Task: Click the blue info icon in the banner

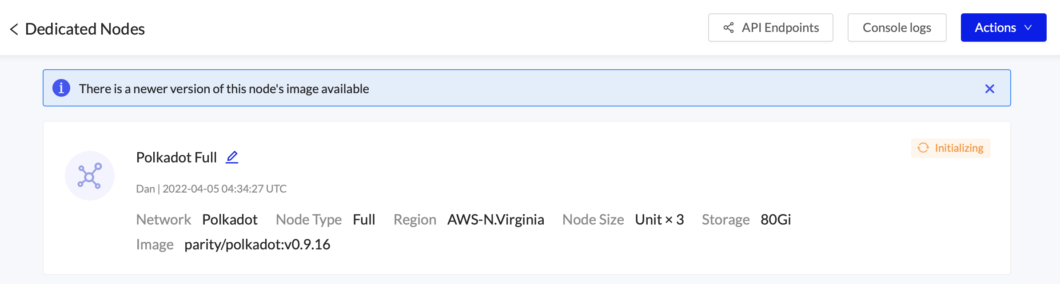Action: click(61, 88)
